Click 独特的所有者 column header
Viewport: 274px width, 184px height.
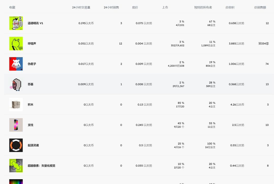pos(203,7)
